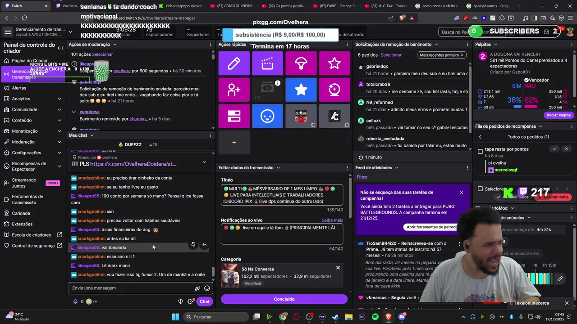577x324 pixels.
Task: Click the Filtro link in activity feed
Action: 362,177
